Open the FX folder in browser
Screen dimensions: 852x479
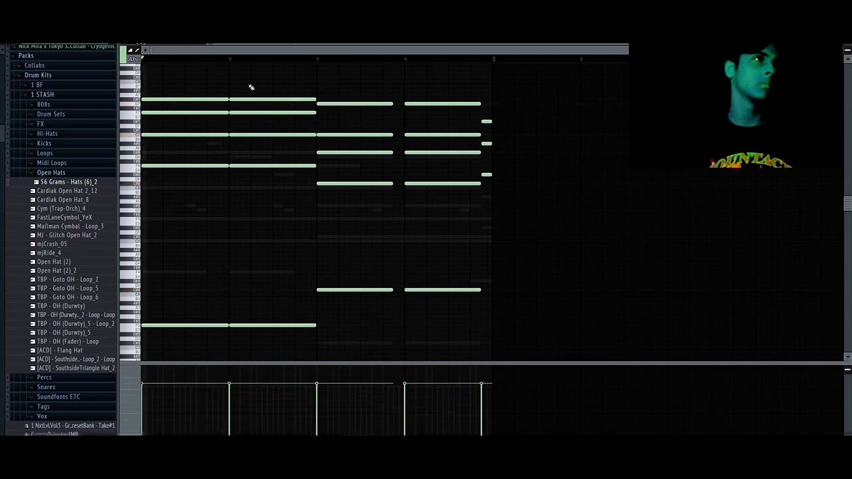pyautogui.click(x=40, y=124)
